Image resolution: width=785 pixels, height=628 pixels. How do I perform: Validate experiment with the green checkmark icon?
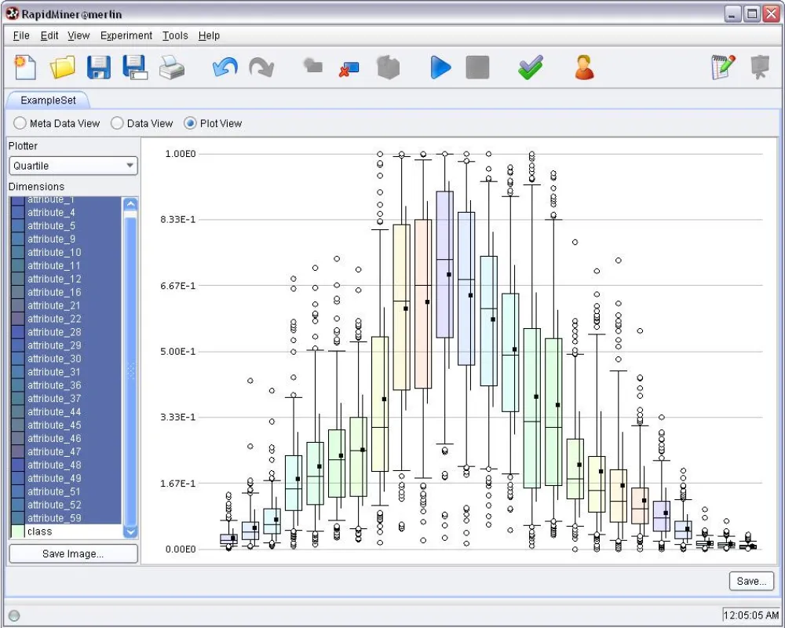coord(531,67)
